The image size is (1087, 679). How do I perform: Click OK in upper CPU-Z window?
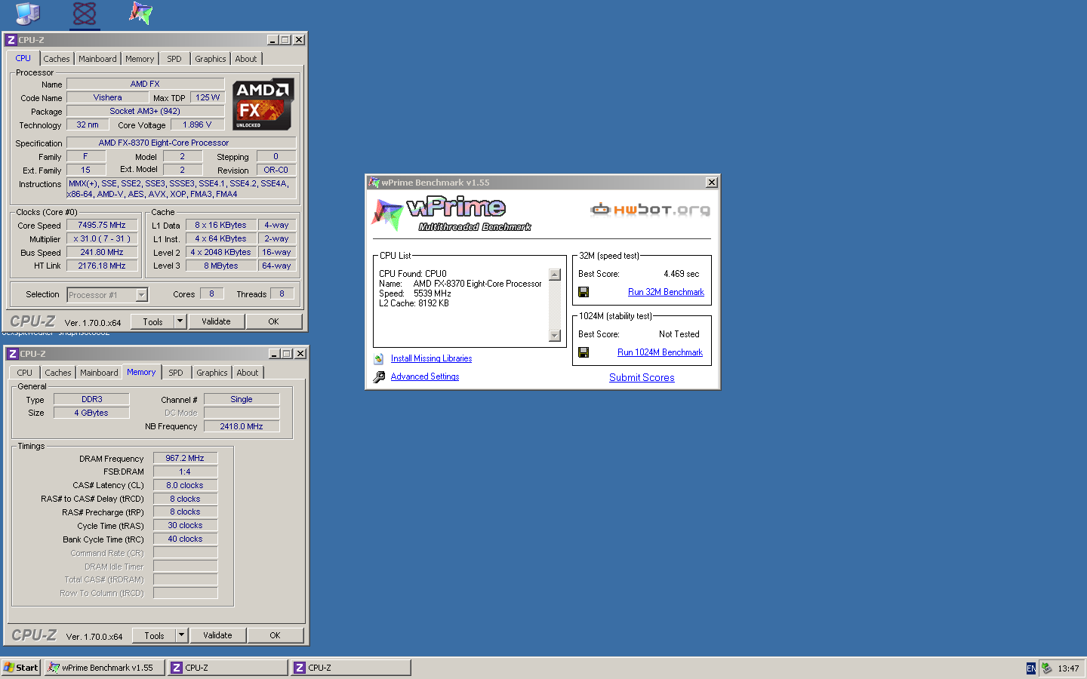point(273,321)
